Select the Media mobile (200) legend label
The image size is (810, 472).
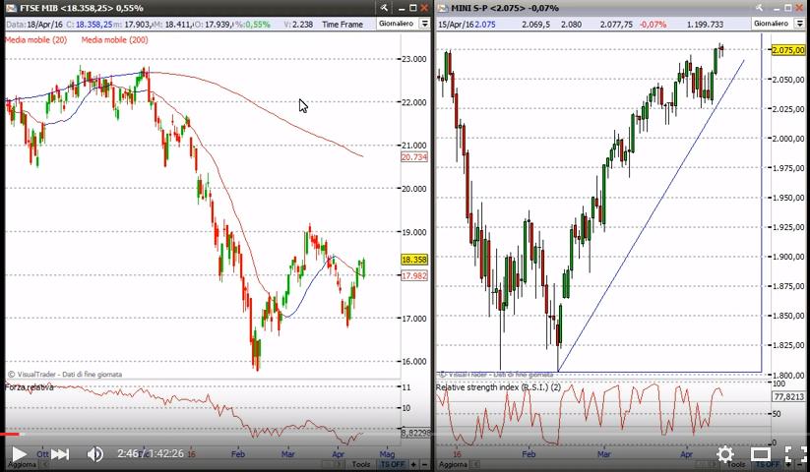click(115, 40)
